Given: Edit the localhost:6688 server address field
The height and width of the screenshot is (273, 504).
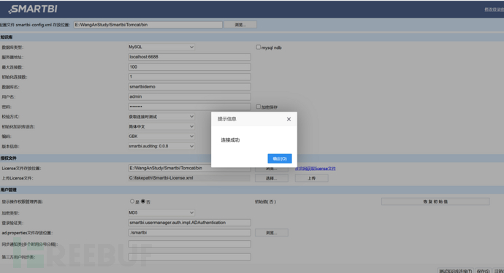Looking at the screenshot, I should [189, 57].
